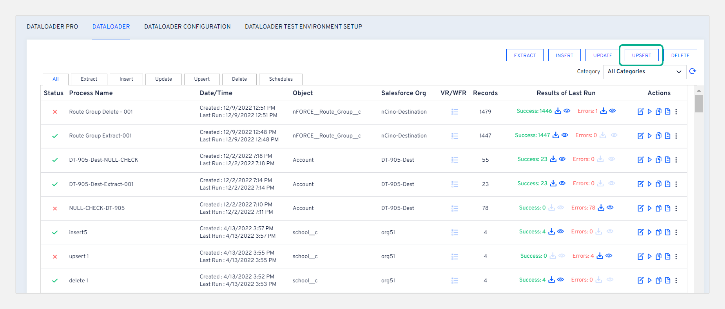View error records for Route Group Delete - 001
Image resolution: width=725 pixels, height=309 pixels.
[613, 111]
